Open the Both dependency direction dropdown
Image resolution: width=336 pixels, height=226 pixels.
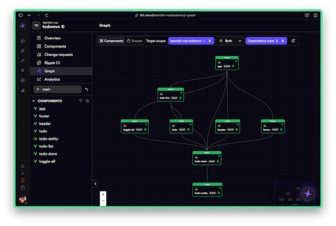click(x=230, y=41)
